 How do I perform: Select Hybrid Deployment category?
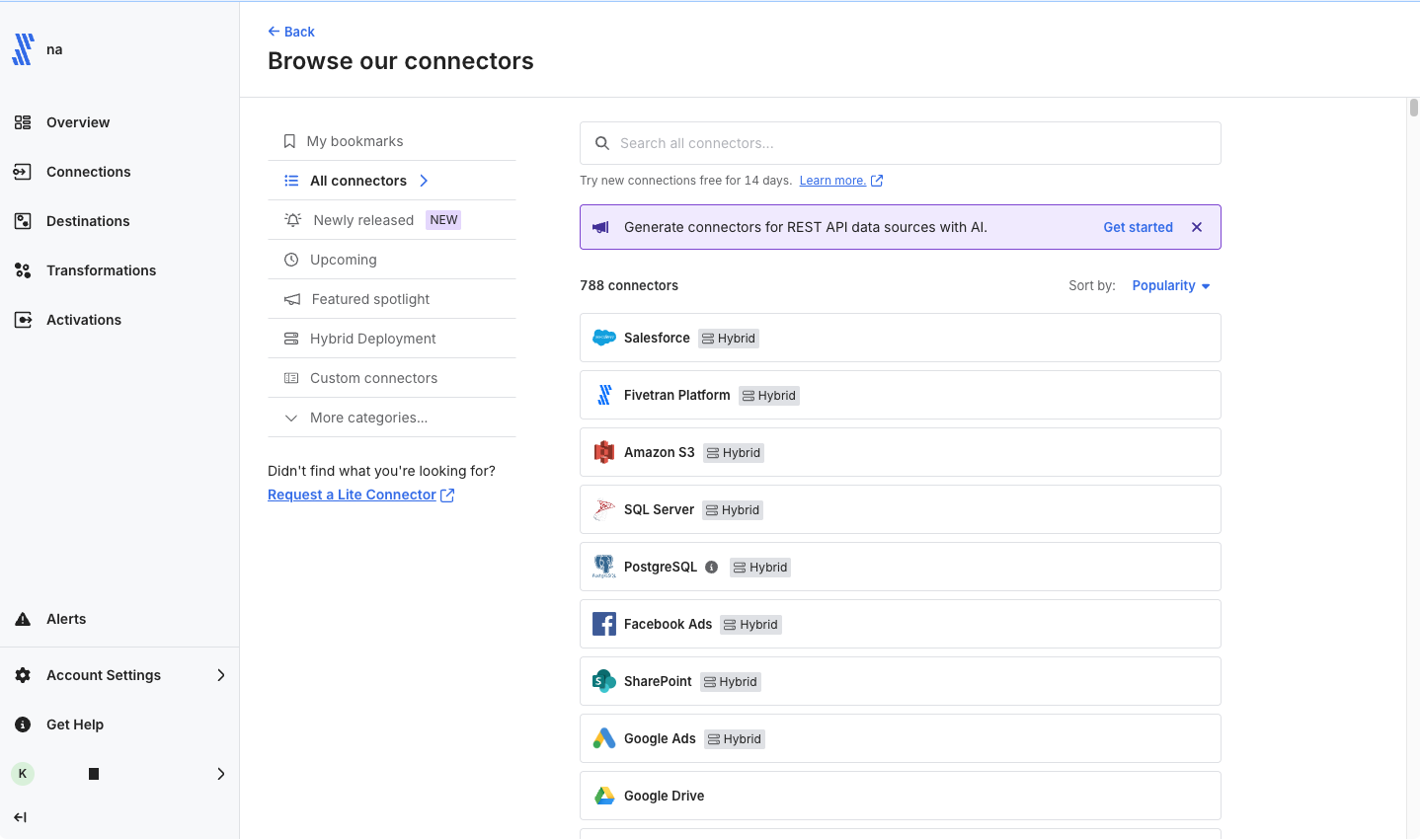[x=392, y=339]
